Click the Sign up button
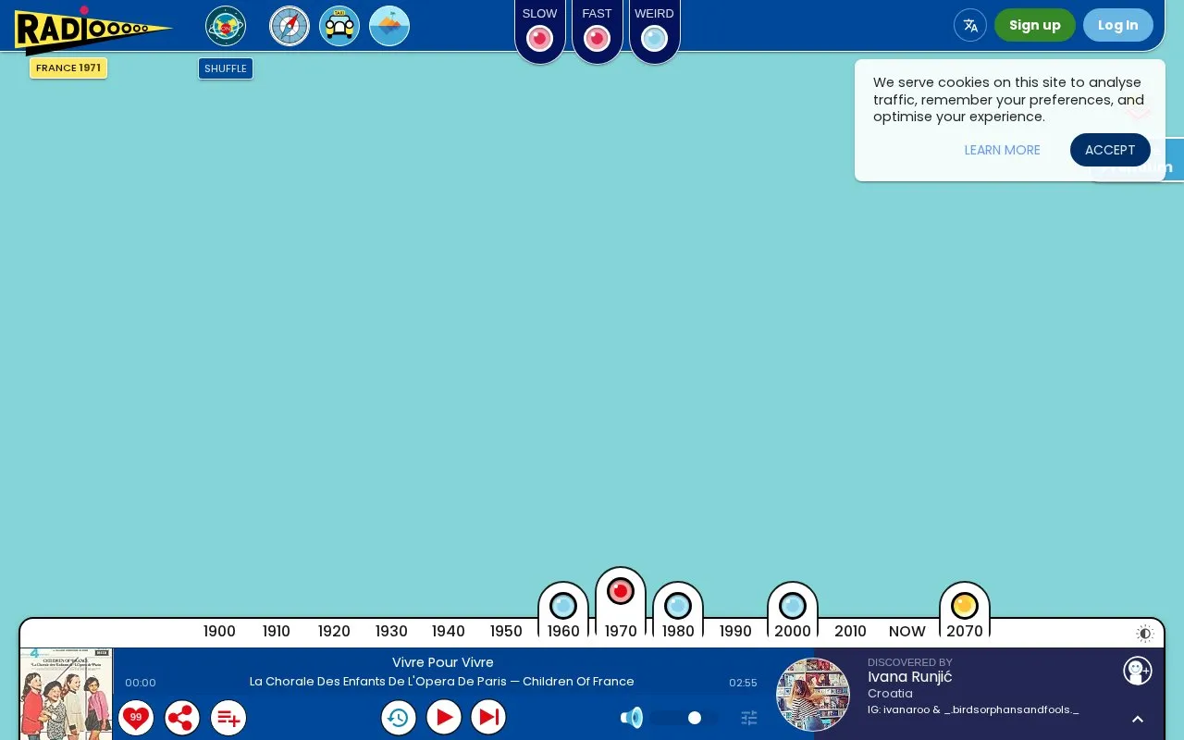This screenshot has height=740, width=1184. 1035,25
